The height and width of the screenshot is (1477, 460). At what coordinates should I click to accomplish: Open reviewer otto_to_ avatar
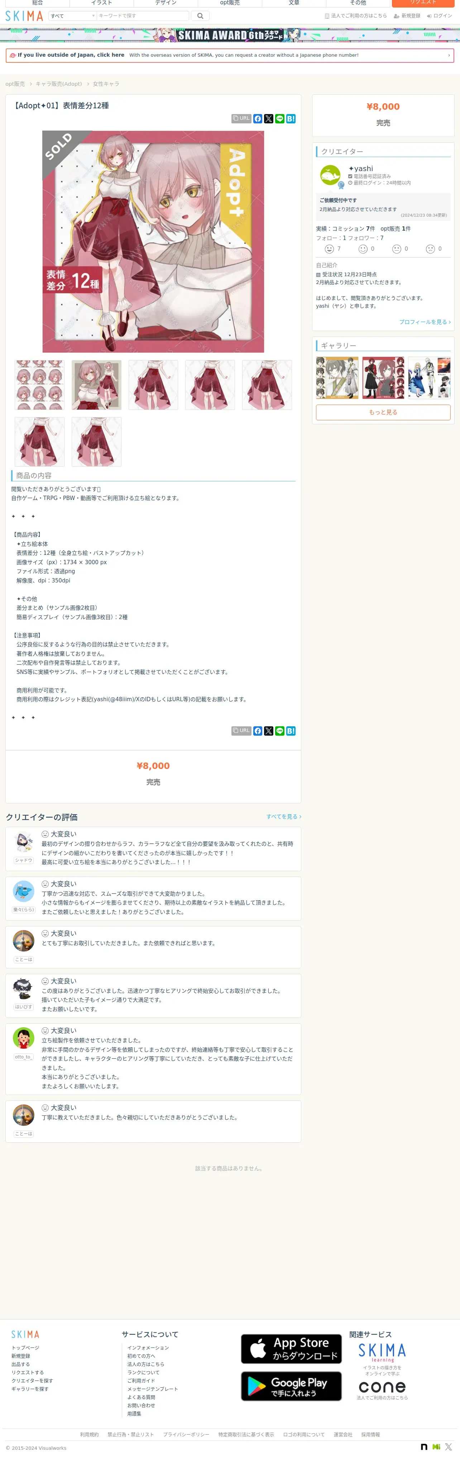24,1038
